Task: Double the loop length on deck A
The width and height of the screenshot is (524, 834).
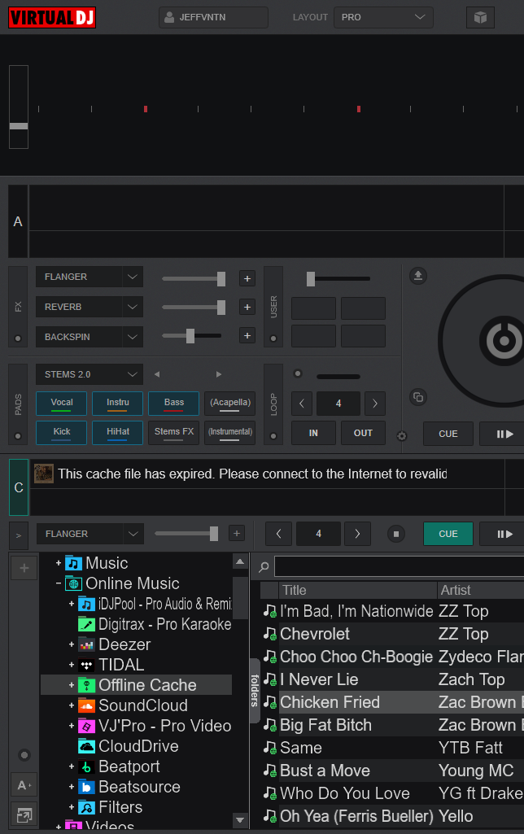Action: pos(375,404)
